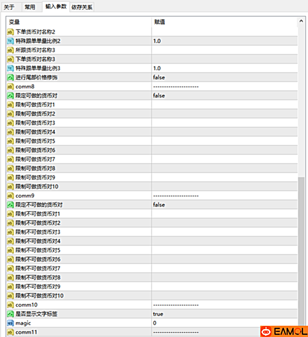Click the string icon beside 下单货币对名称2
The width and height of the screenshot is (308, 337).
(11, 32)
